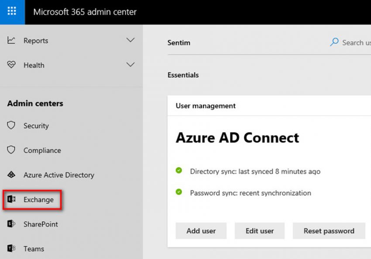This screenshot has height=259, width=371.
Task: Open the app launcher waffle icon
Action: tap(12, 12)
